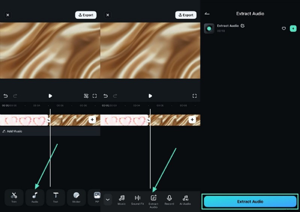Image resolution: width=300 pixels, height=212 pixels.
Task: Select Music in the audio toolbar
Action: point(121,200)
